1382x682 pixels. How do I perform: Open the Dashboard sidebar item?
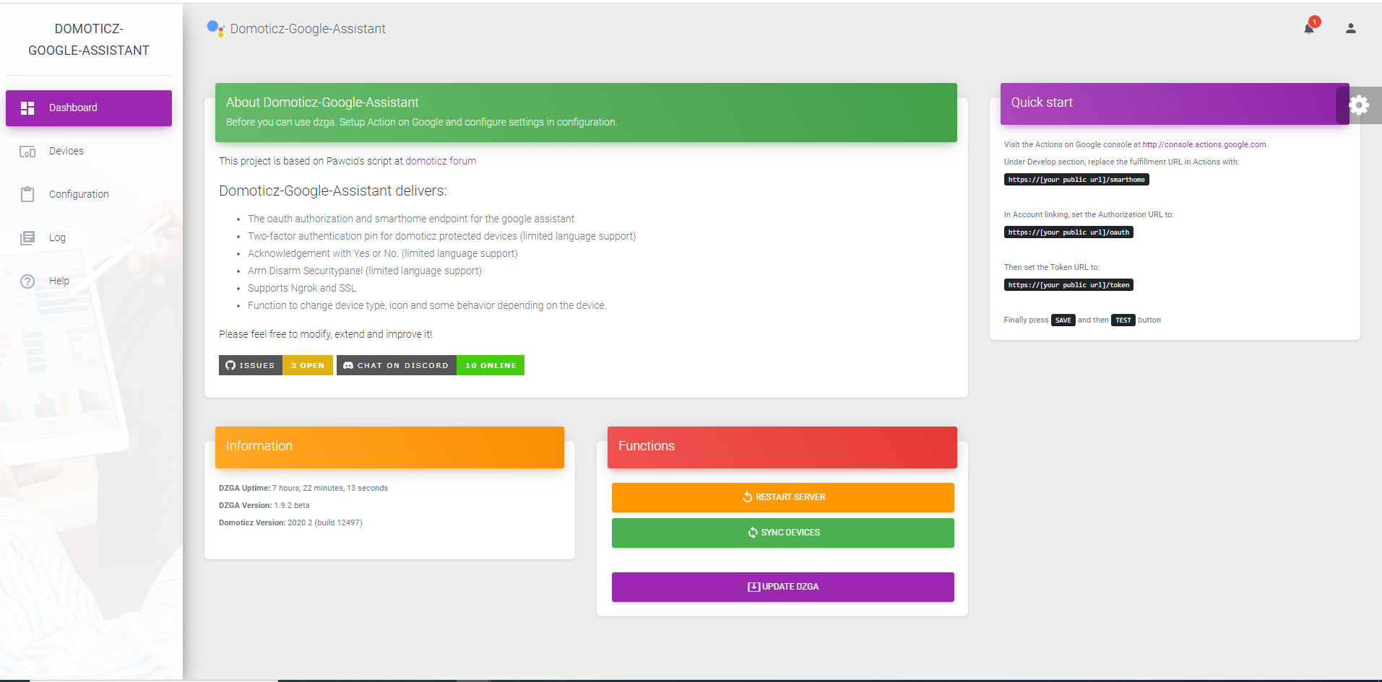[x=89, y=108]
